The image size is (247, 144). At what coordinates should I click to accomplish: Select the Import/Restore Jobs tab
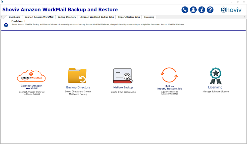[129, 17]
